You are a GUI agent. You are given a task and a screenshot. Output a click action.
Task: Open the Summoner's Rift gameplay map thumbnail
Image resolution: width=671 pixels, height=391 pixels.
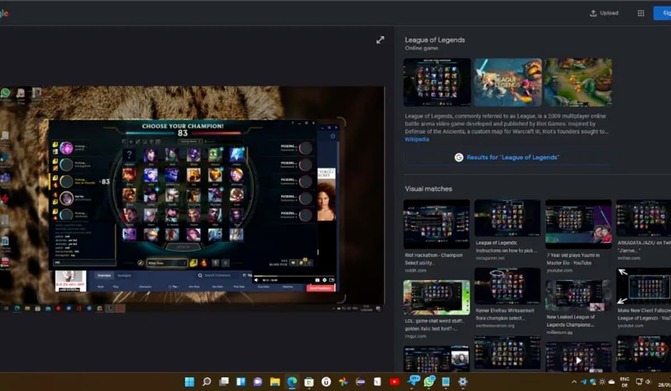[x=578, y=82]
